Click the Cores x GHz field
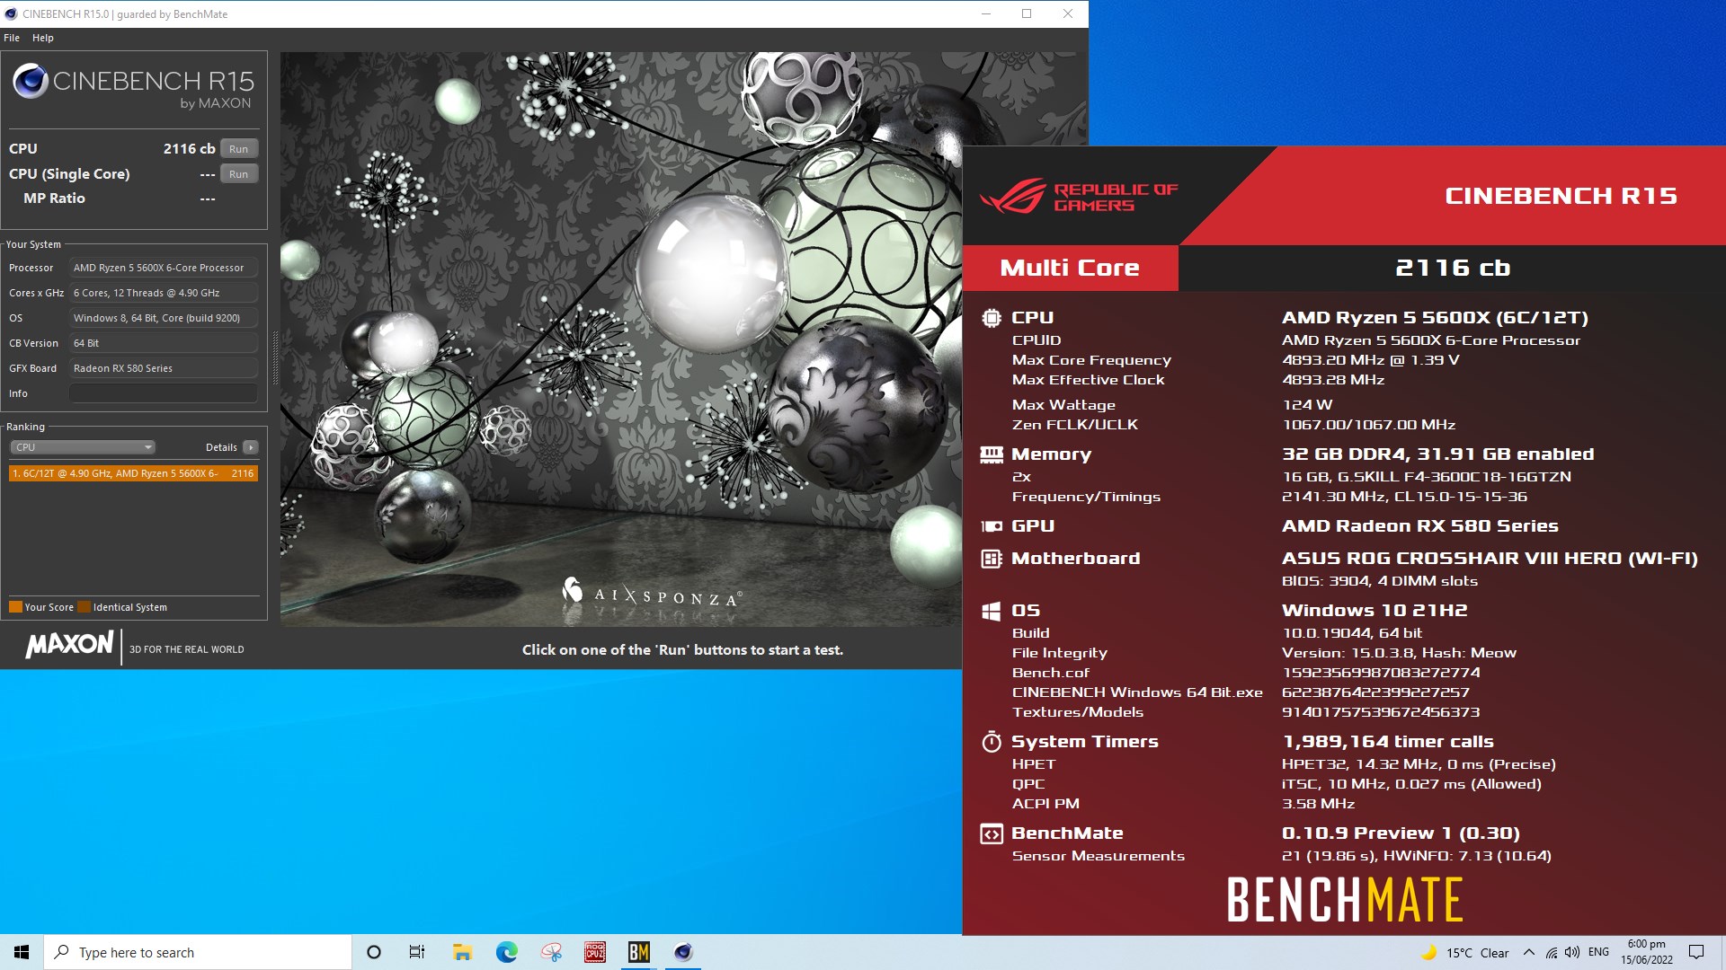 pyautogui.click(x=164, y=293)
